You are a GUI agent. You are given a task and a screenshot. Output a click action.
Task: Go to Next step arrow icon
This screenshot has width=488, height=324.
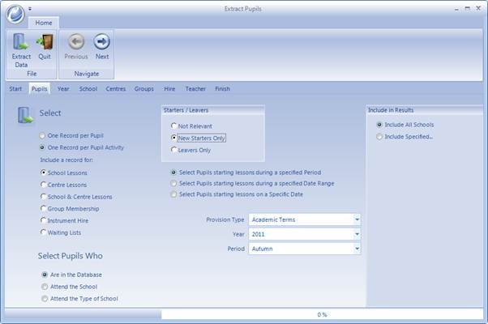(x=102, y=41)
